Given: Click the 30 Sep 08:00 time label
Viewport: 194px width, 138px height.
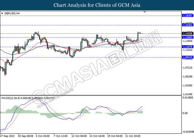Looking at the screenshot, I should tap(25, 136).
